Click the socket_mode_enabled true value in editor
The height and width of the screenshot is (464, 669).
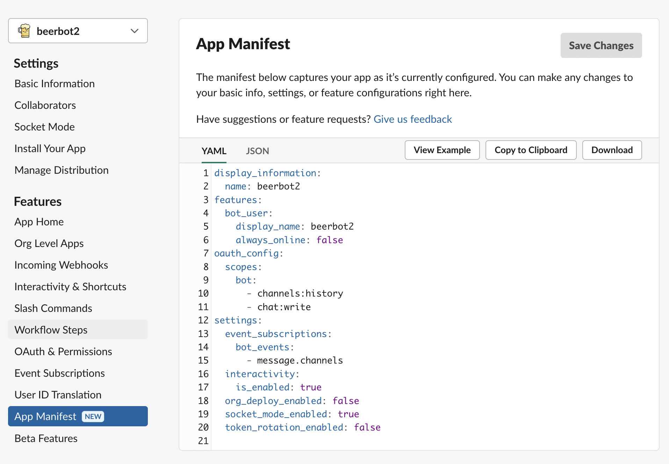pos(348,414)
